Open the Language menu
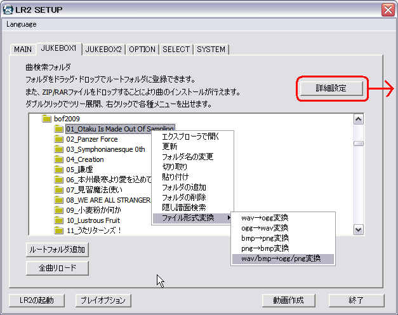This screenshot has width=398, height=315. click(x=22, y=24)
